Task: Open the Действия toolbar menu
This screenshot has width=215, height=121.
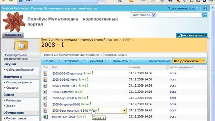Action: click(x=98, y=61)
